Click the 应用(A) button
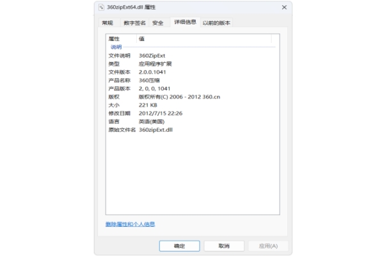Screen dimensions: 384x256 [x=268, y=246]
